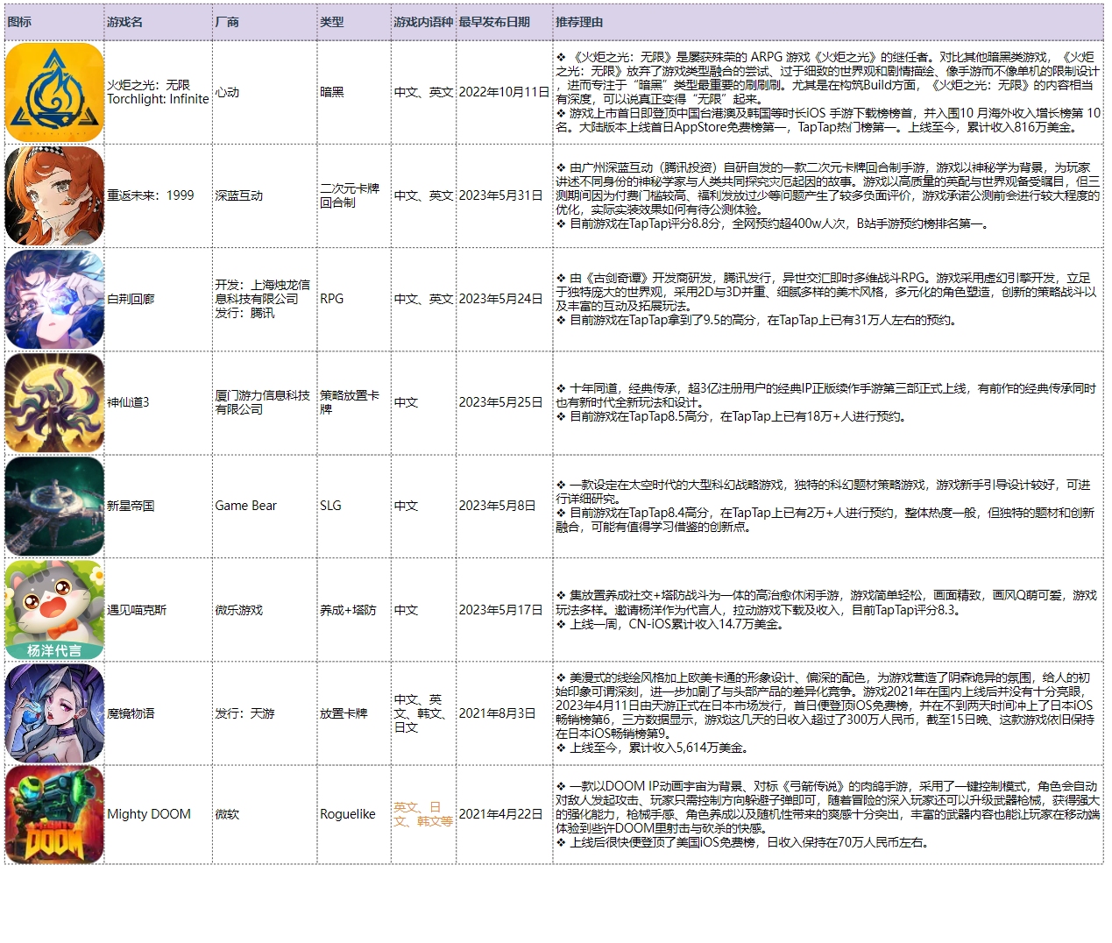This screenshot has height=943, width=1112.
Task: Click the Mighty DOOM game icon
Action: coord(54,814)
